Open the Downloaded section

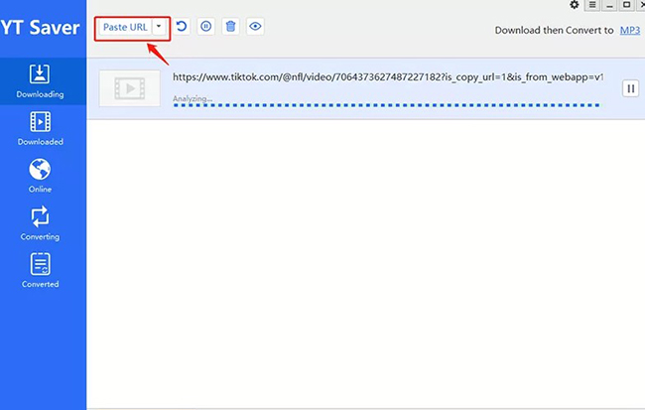pos(41,129)
